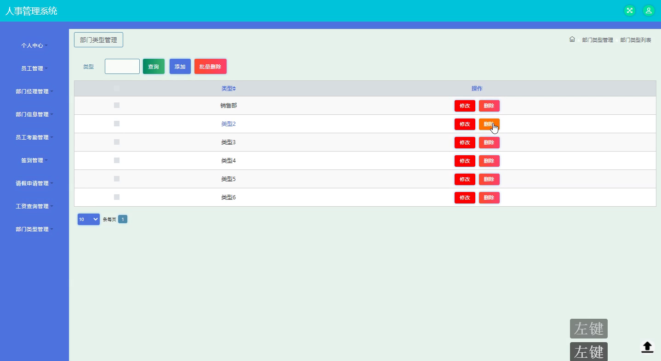Tick the select-all checkbox in header
Screen dimensions: 661x361
click(x=117, y=88)
